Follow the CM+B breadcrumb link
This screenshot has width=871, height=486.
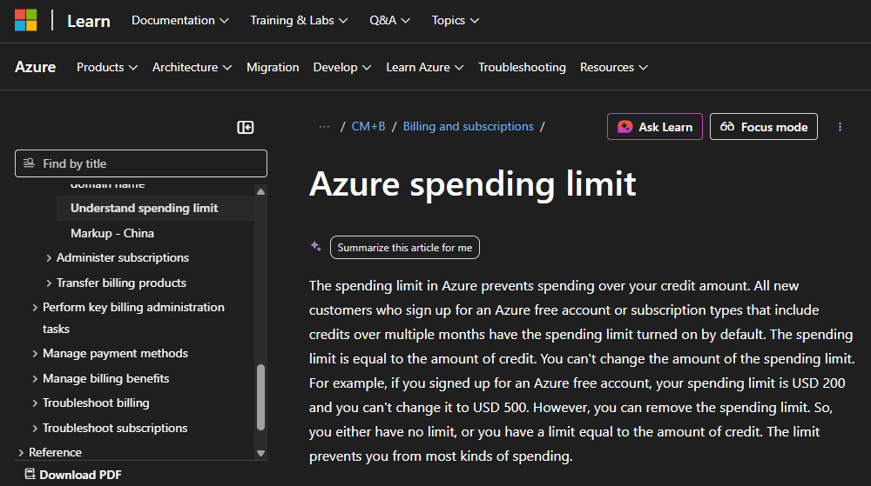368,126
